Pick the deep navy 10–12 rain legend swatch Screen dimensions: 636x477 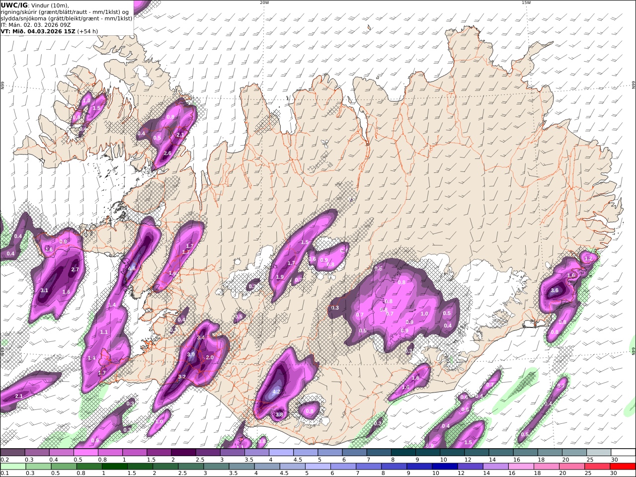pyautogui.click(x=444, y=467)
